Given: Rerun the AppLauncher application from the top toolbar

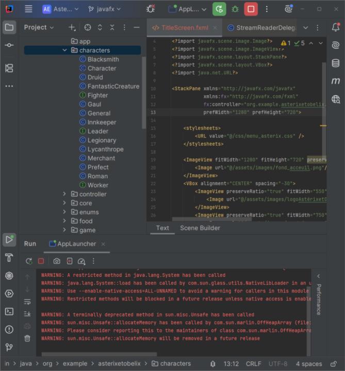Looking at the screenshot, I should pos(219,9).
